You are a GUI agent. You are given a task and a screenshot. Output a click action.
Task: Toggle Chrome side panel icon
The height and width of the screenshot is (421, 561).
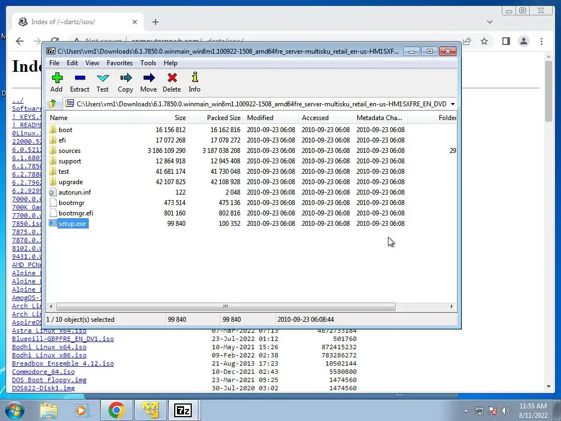[506, 41]
